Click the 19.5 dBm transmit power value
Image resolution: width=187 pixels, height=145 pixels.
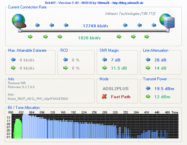(164, 89)
